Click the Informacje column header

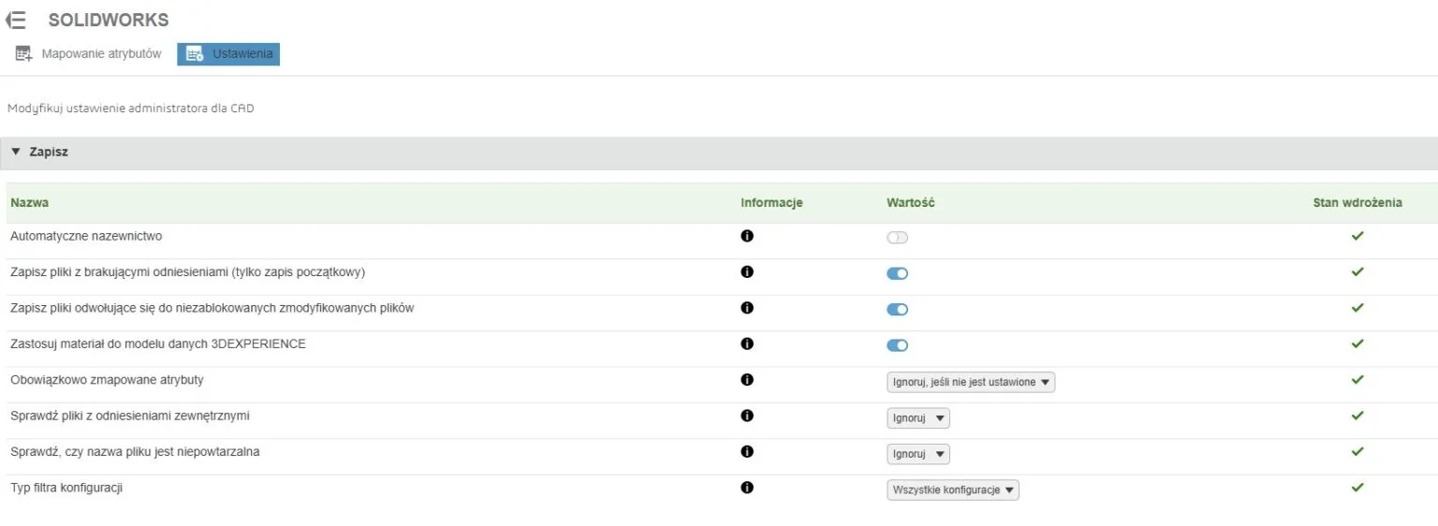tap(771, 202)
